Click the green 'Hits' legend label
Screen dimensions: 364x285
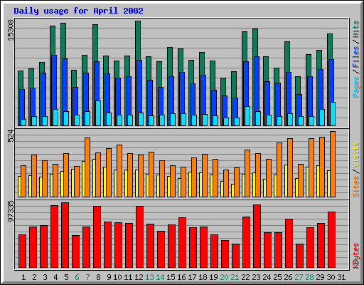tap(356, 30)
